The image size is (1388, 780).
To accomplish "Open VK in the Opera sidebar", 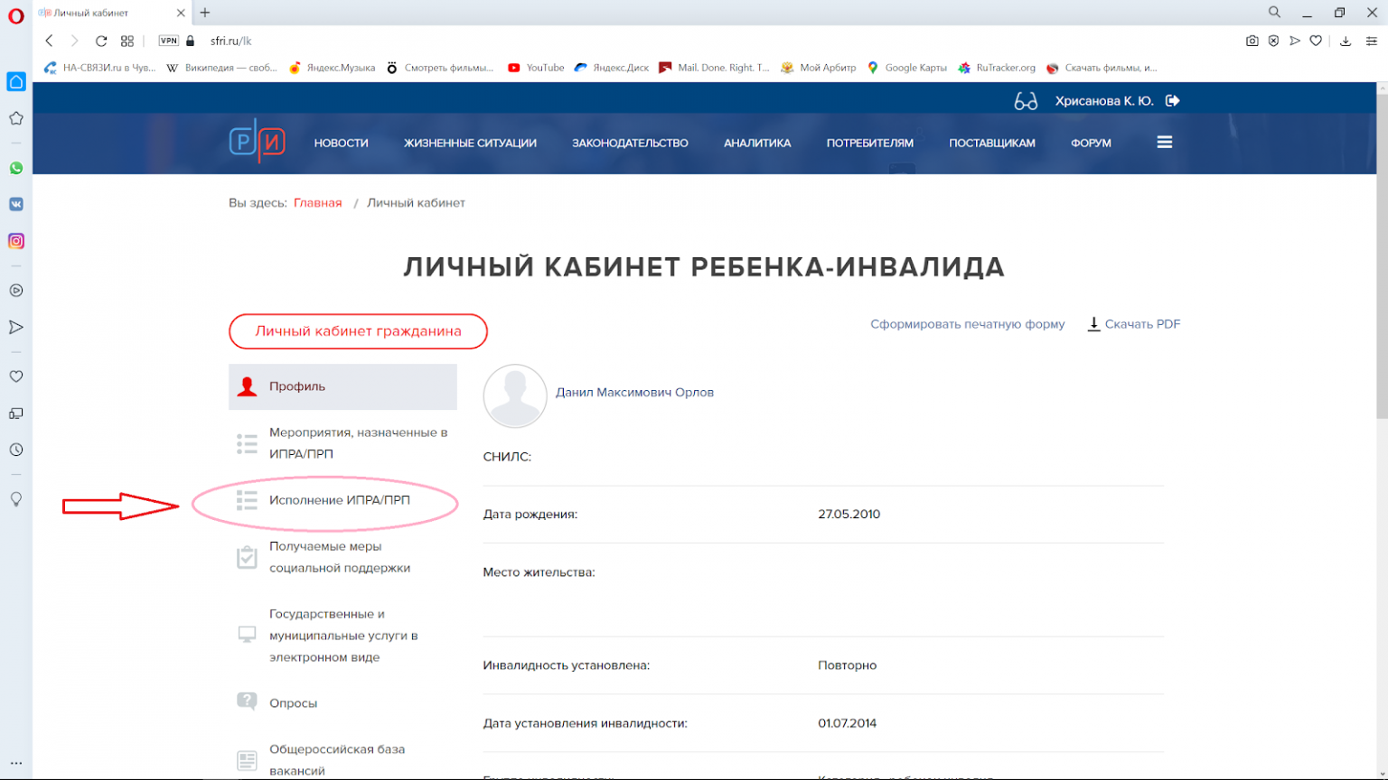I will click(16, 204).
